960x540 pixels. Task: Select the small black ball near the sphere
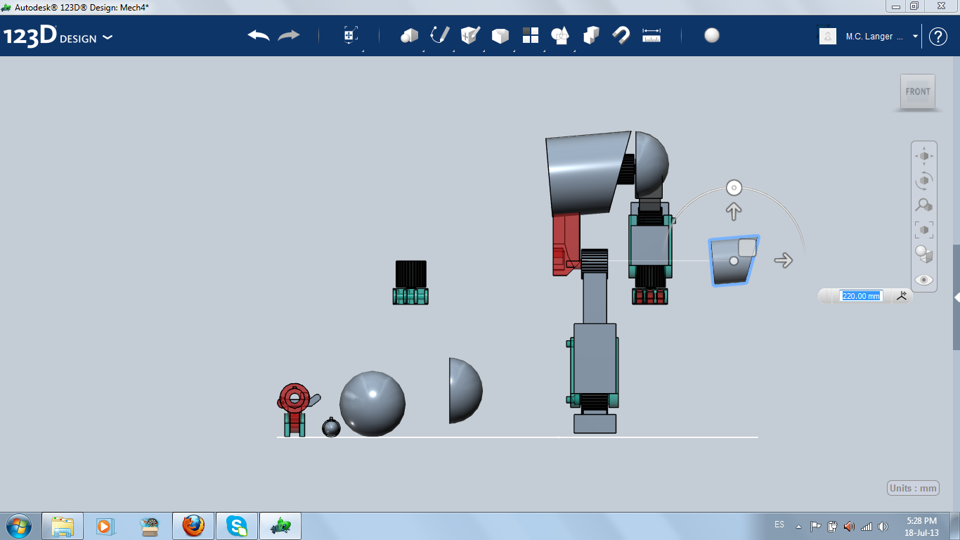331,427
